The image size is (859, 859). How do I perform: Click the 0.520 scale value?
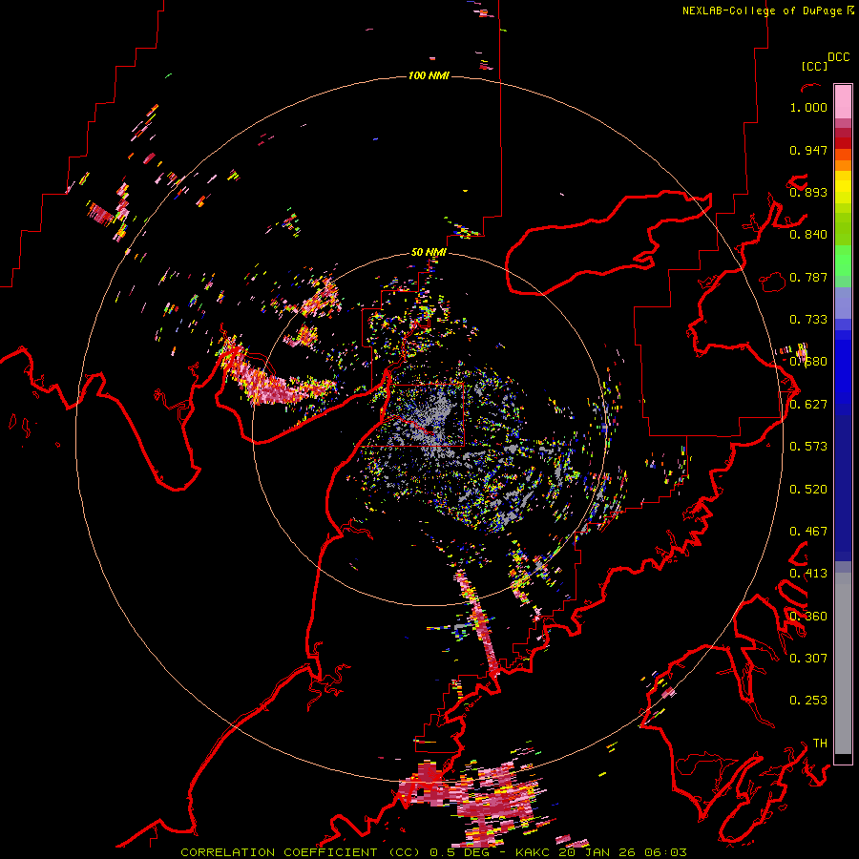tap(808, 490)
